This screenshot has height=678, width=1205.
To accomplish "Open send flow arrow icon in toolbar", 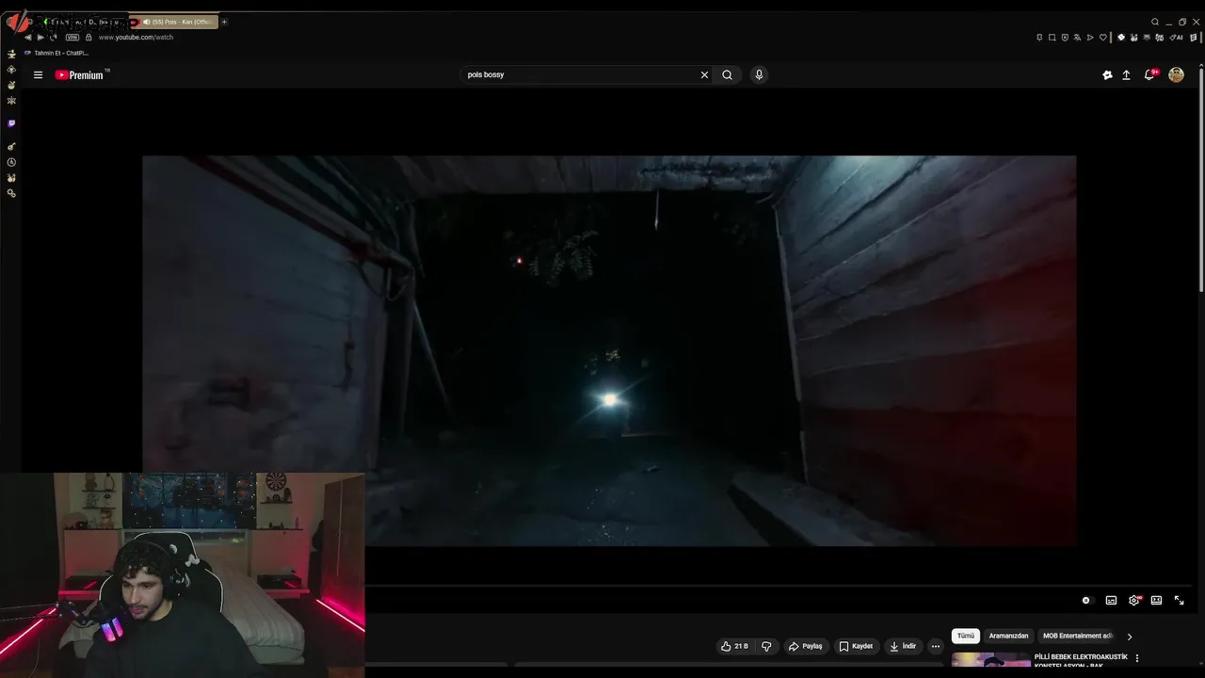I will pos(1090,38).
